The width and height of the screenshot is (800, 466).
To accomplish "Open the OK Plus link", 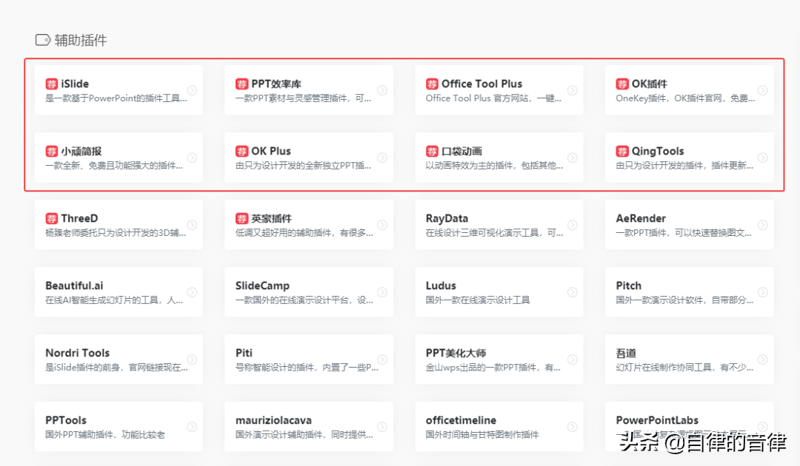I will 309,158.
